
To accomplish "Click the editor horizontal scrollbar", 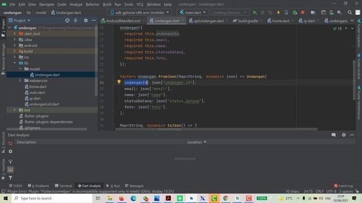I will [x=216, y=129].
